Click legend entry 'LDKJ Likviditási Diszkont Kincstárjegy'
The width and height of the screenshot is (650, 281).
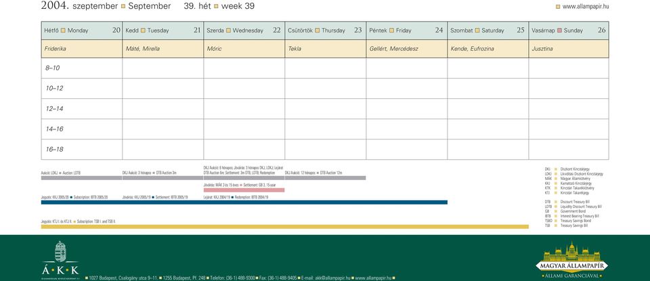tap(574, 174)
